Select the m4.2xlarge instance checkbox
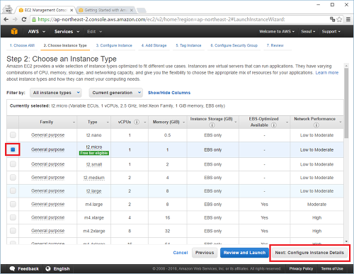The height and width of the screenshot is (274, 354). coord(13,231)
